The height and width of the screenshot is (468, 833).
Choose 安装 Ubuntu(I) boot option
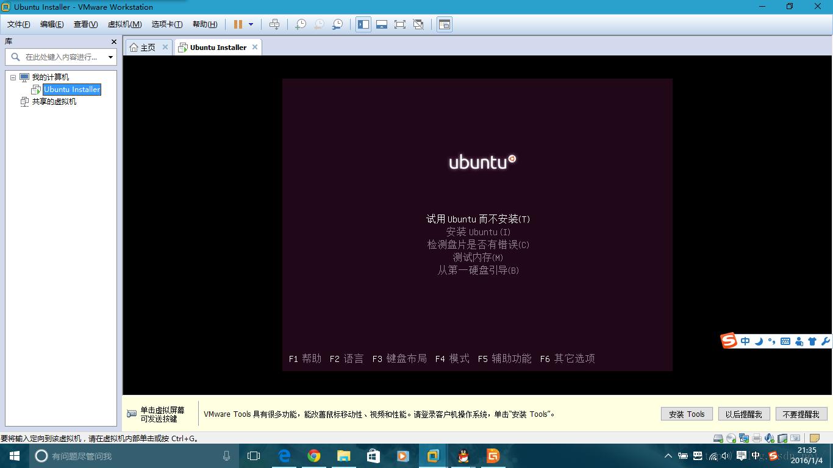click(478, 232)
